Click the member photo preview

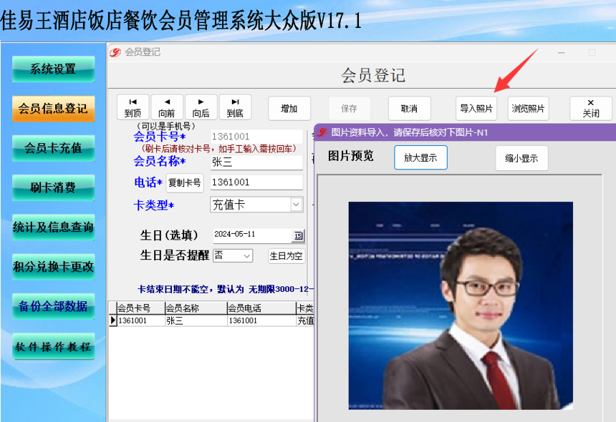461,305
